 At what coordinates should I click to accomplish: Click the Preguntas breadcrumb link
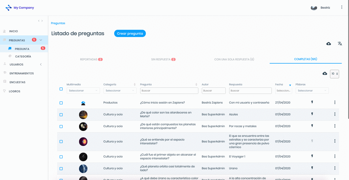click(58, 23)
